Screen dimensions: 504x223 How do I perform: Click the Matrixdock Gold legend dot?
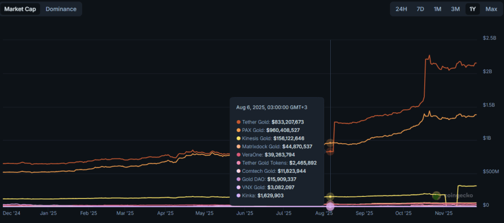pyautogui.click(x=239, y=146)
